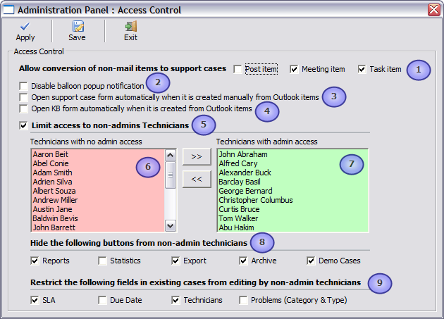Uncheck the Meeting item checkbox
Viewport: 444px width, 319px height.
point(294,69)
